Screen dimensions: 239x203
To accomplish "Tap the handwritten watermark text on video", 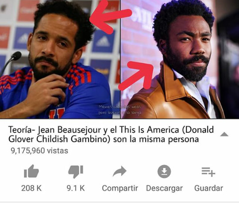I will point(120,110).
